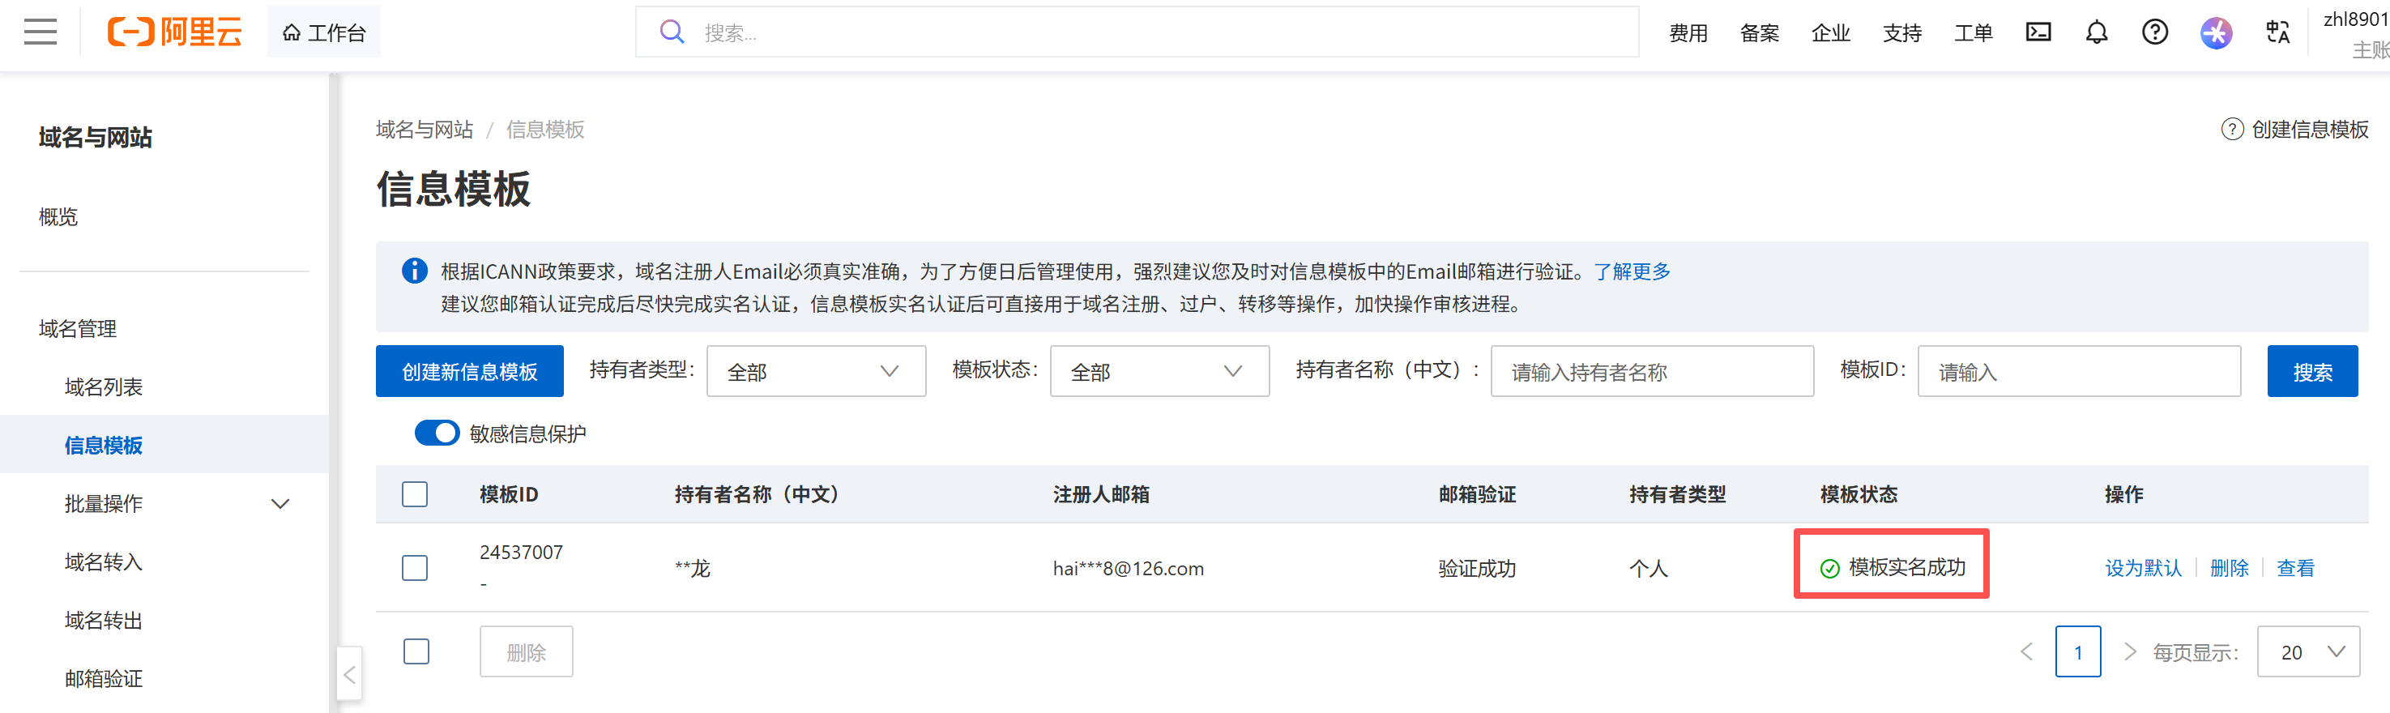Screen dimensions: 2390x713
Task: Go to the next page arrow
Action: 2130,651
